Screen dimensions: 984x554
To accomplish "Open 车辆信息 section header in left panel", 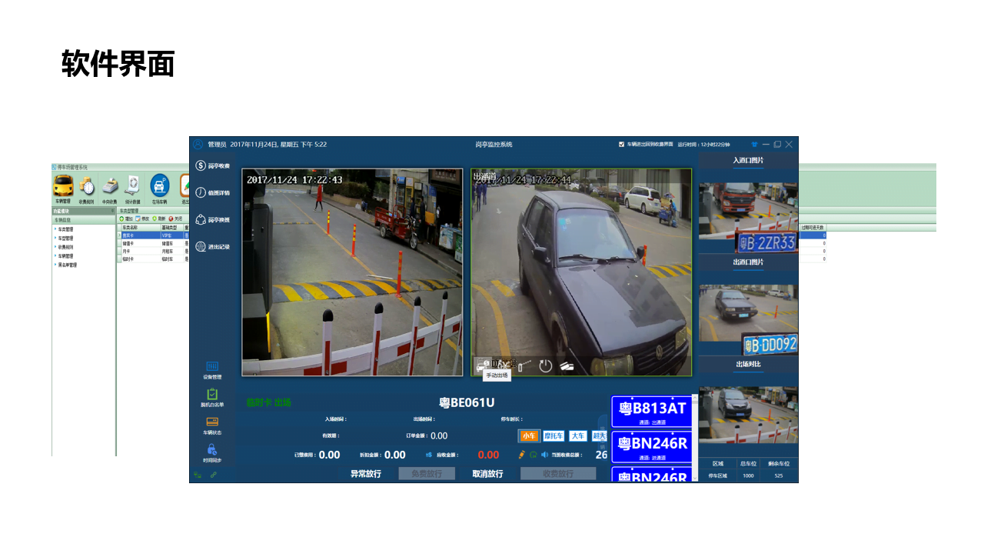I will click(84, 219).
